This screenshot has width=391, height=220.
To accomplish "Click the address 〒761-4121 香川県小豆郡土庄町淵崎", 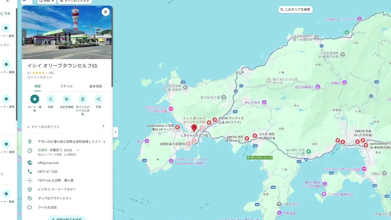I will tap(71, 142).
